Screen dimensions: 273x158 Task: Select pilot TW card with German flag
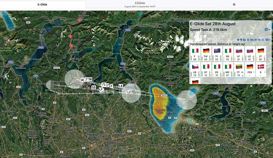(206, 54)
